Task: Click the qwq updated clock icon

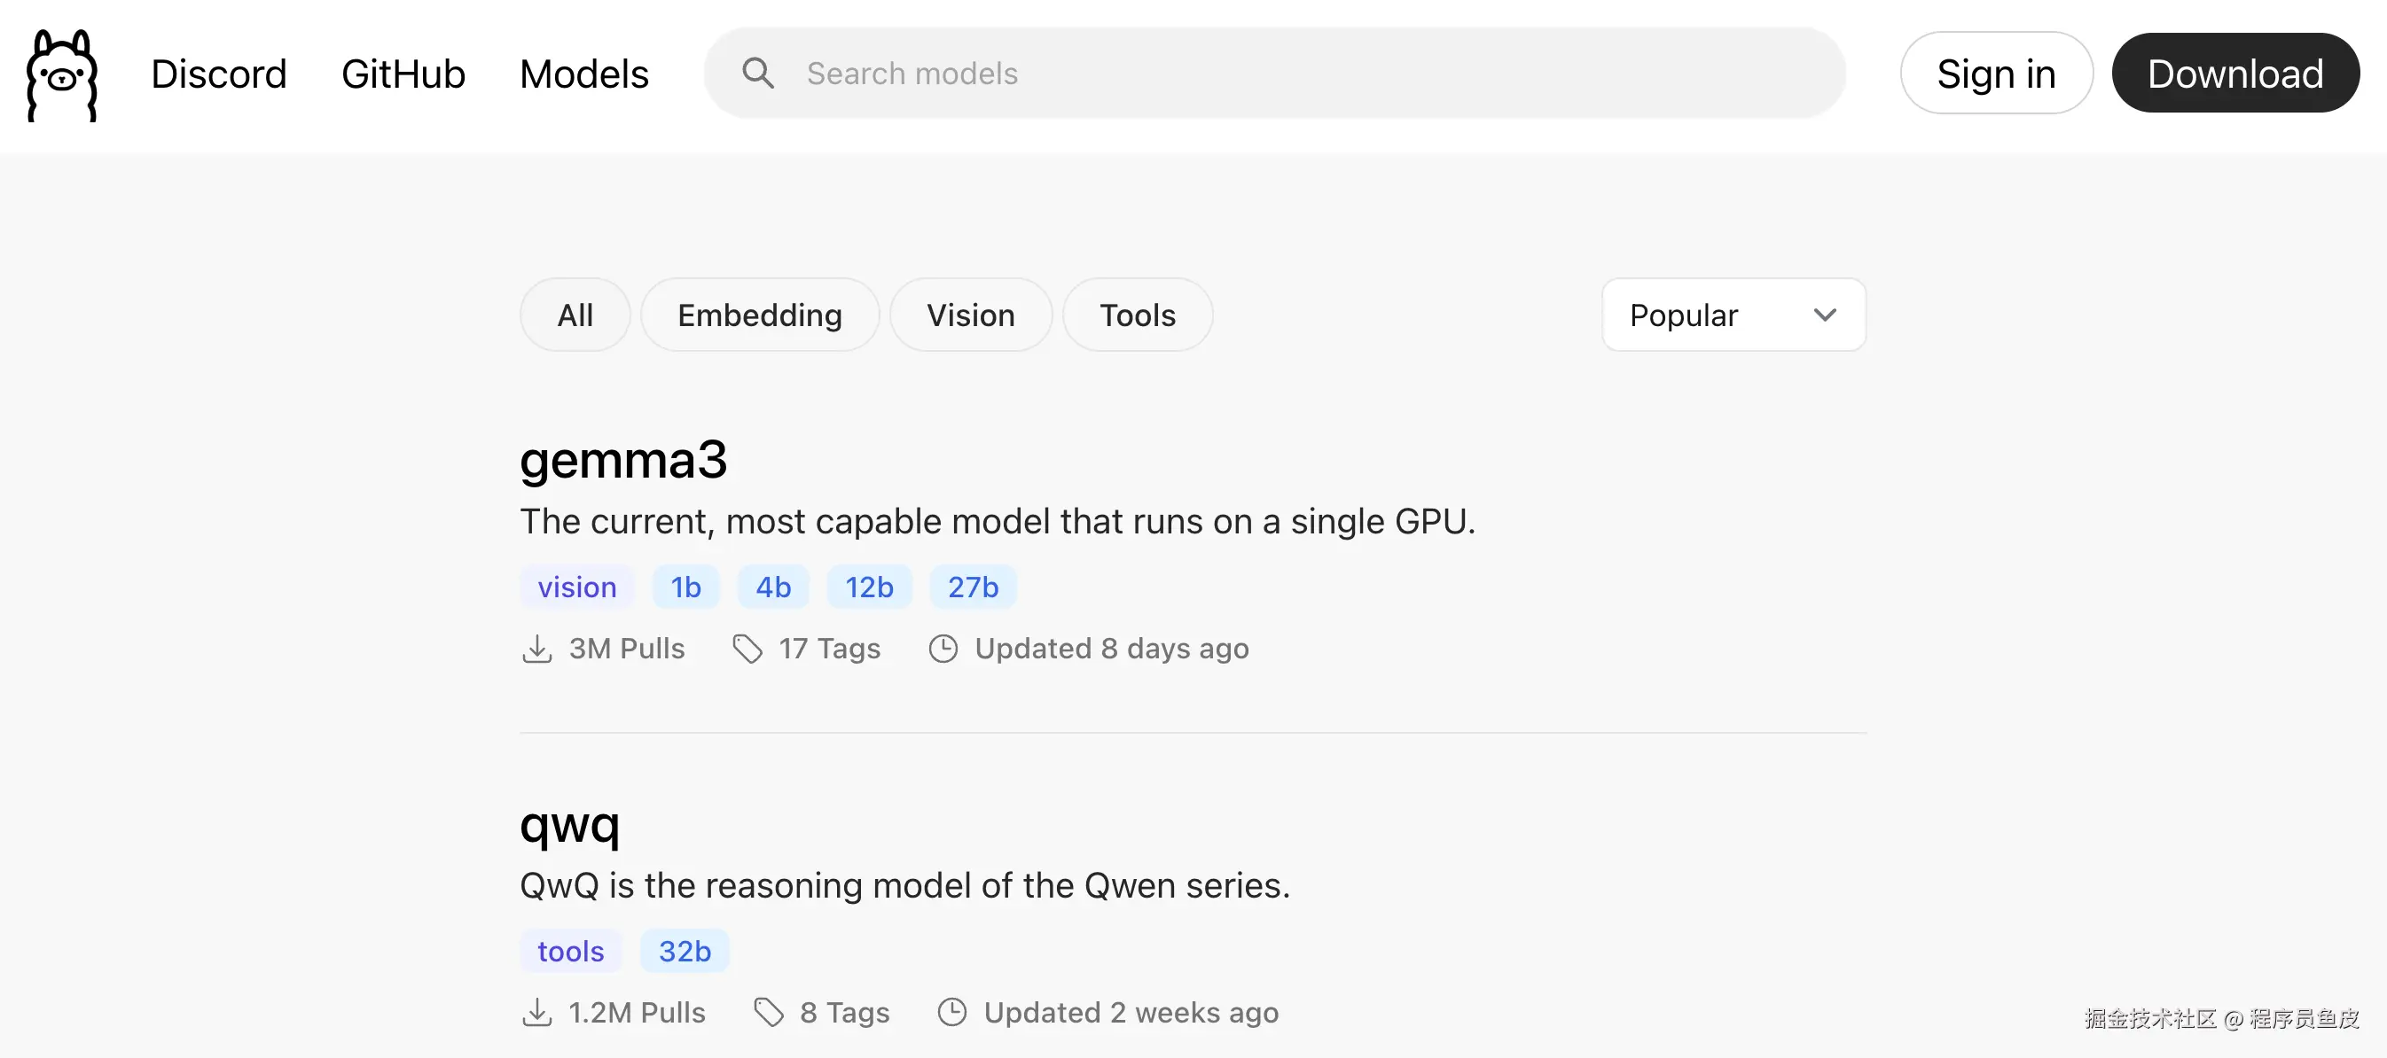Action: pyautogui.click(x=951, y=1013)
